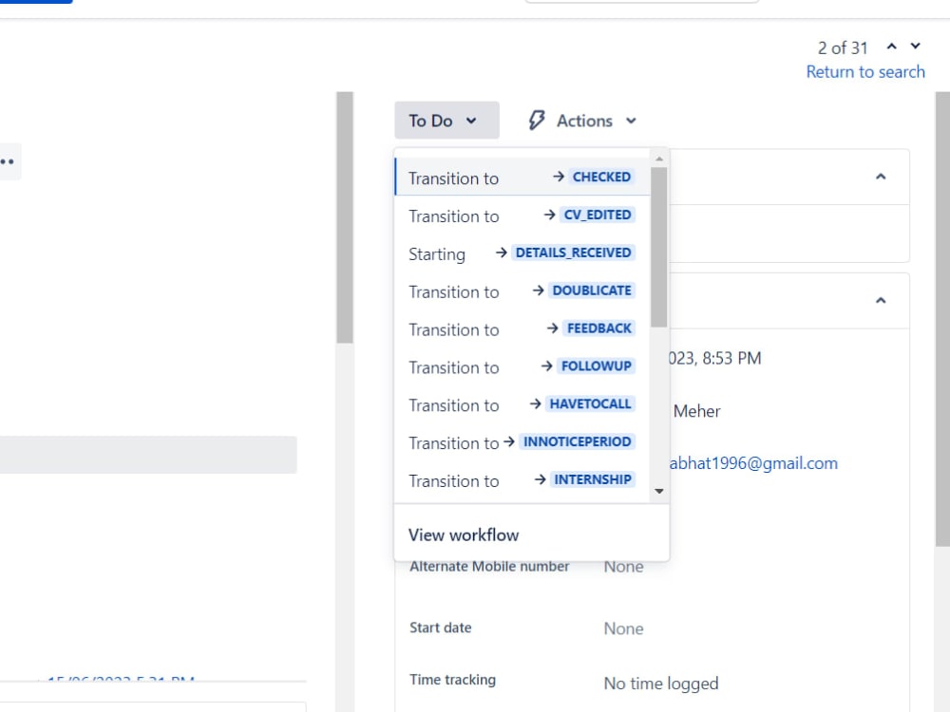950x712 pixels.
Task: Click the Meher name value
Action: 696,411
